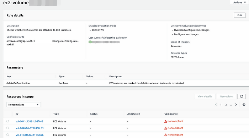249x138 pixels.
Task: Open the Actions dropdown menu
Action: (x=239, y=2)
